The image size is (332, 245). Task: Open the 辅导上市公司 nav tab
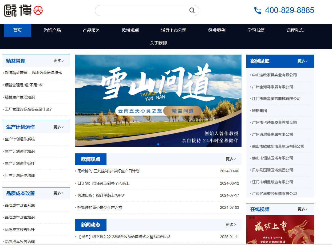pos(173,30)
